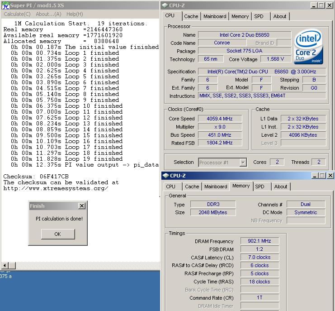The image size is (335, 311).
Task: Click the Specification field with 'E6850 @ 3.00GHz'
Action: pyautogui.click(x=262, y=72)
